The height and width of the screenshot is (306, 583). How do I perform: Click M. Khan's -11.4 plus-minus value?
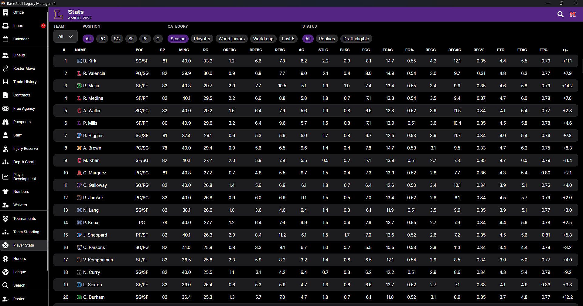[567, 160]
